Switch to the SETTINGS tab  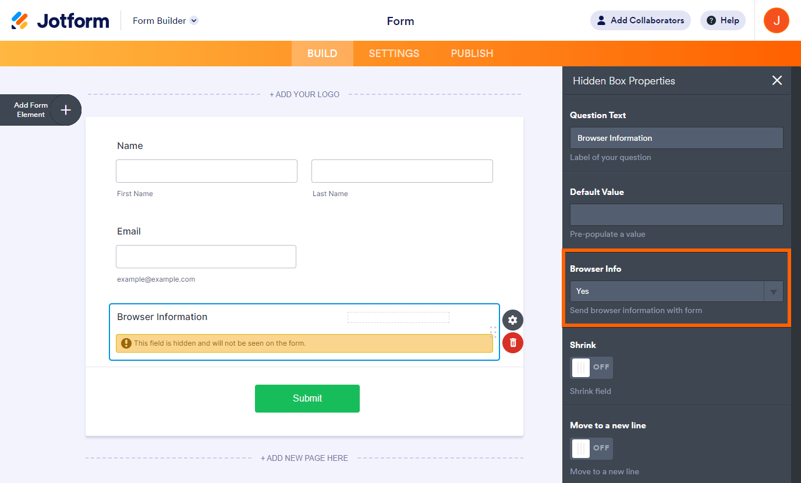pyautogui.click(x=394, y=54)
